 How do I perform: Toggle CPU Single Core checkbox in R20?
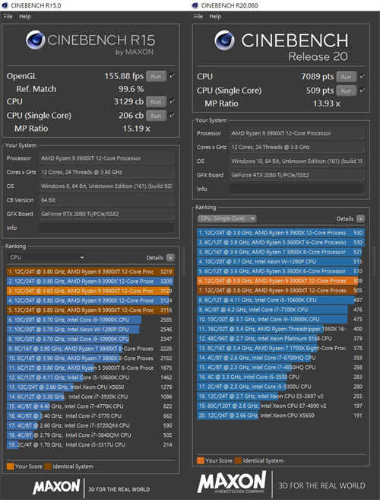(363, 91)
